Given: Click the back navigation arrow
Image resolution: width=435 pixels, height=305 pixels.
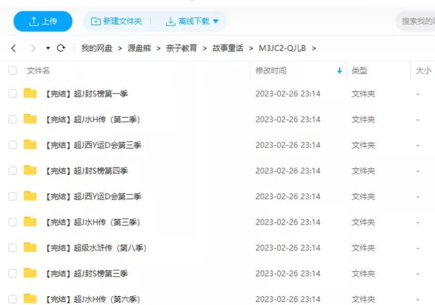Looking at the screenshot, I should 14,48.
